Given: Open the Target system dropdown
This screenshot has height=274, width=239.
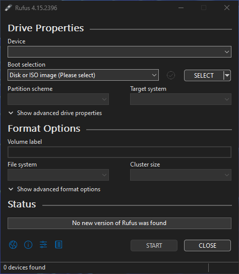Looking at the screenshot, I should pyautogui.click(x=181, y=99).
